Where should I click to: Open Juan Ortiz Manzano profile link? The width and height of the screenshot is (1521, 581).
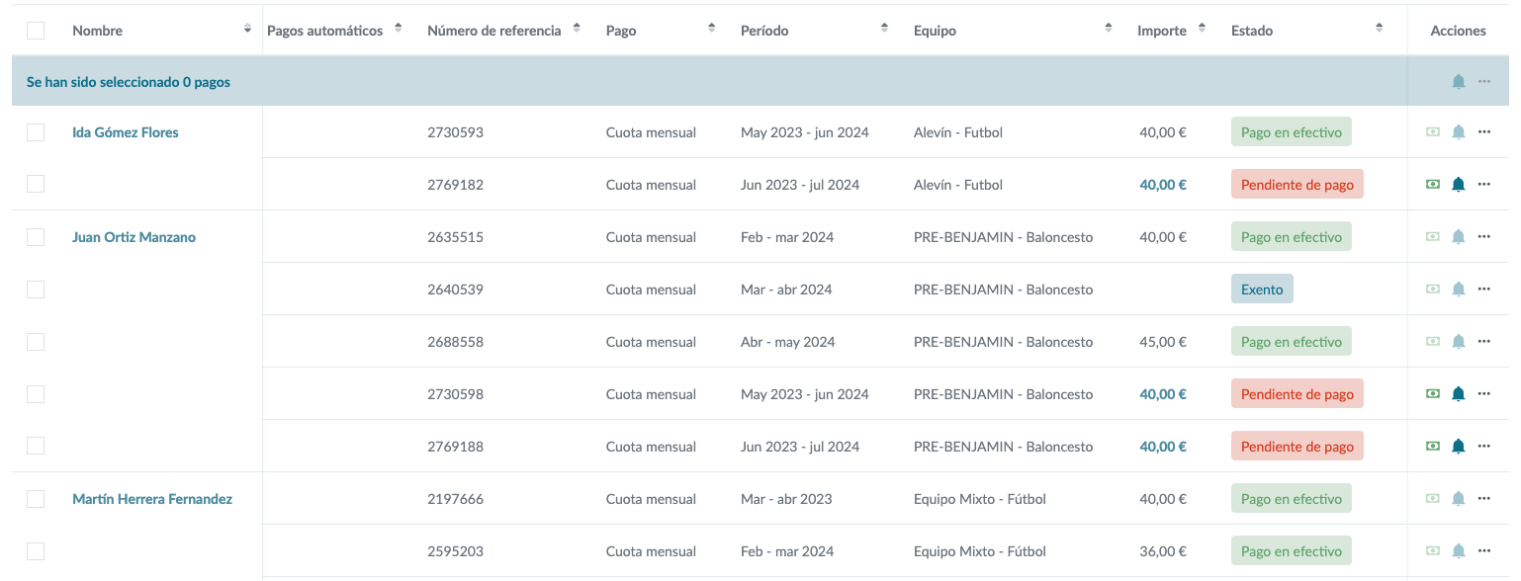coord(134,237)
